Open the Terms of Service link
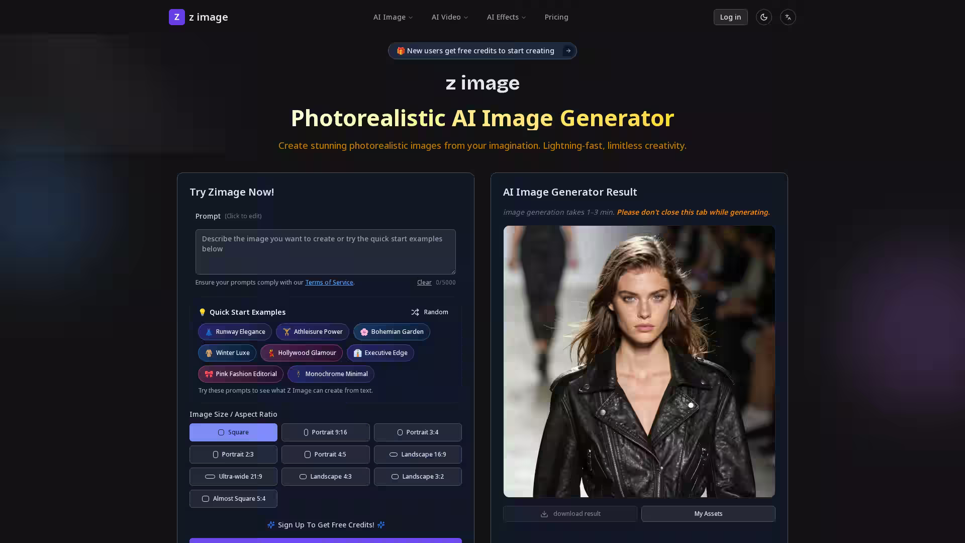This screenshot has width=965, height=543. [x=329, y=283]
